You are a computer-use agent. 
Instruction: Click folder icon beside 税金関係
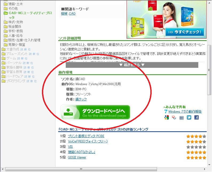tap(6, 27)
